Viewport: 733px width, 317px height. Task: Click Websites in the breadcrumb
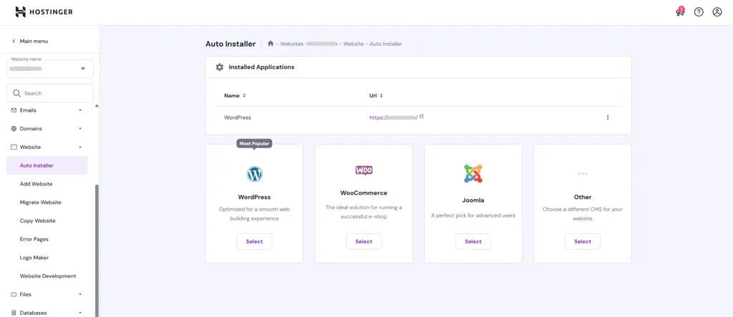292,44
